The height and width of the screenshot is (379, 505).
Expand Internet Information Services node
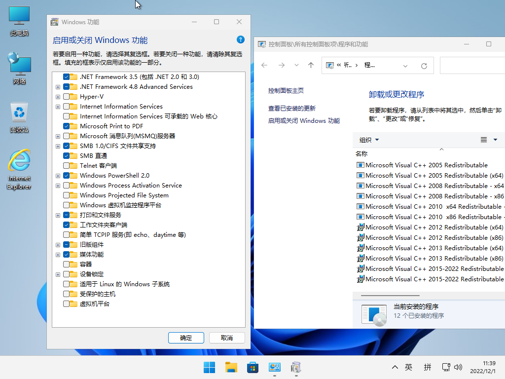click(58, 107)
